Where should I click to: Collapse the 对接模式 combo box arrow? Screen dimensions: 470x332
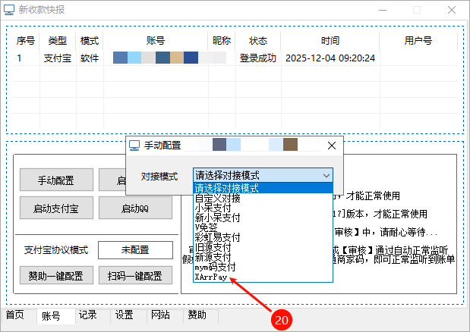[326, 176]
